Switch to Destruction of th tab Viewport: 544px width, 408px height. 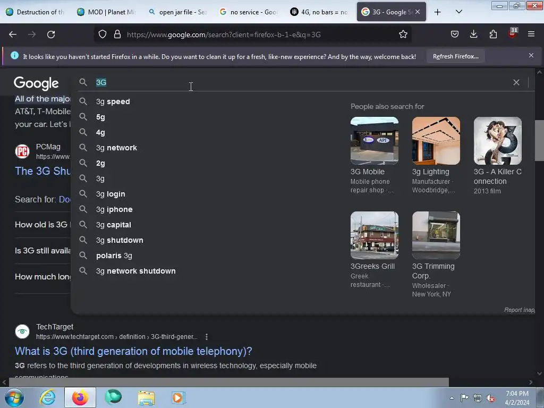coord(36,12)
